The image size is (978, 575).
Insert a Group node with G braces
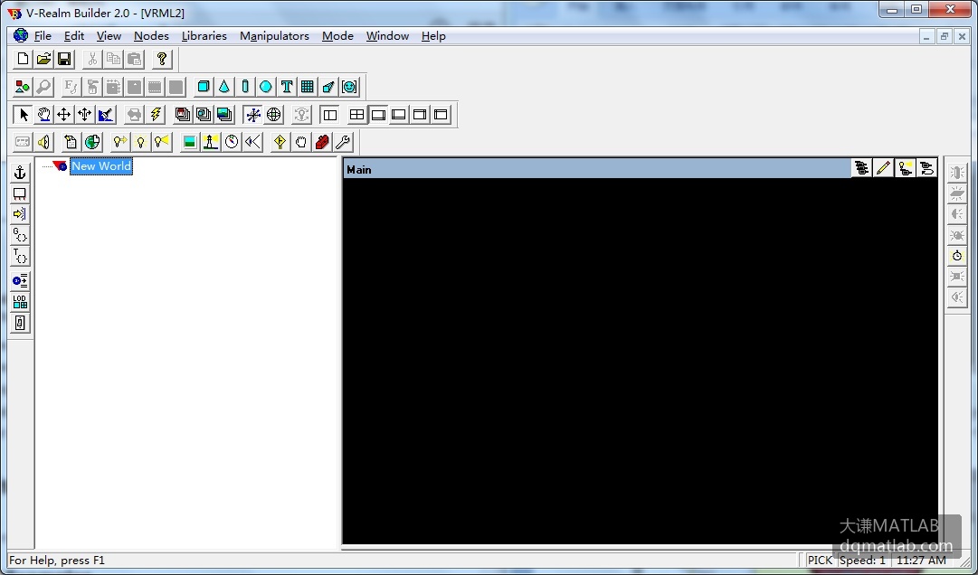click(x=20, y=235)
